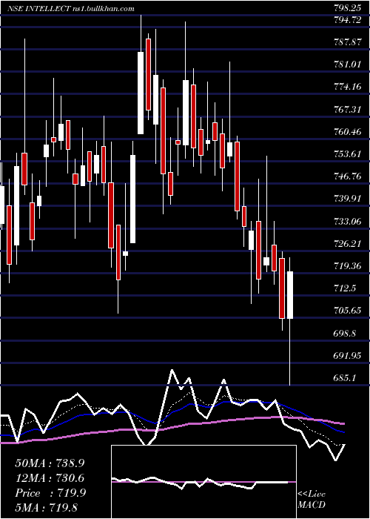The image size is (370, 519).
Task: Click the 719.36 price level label
Action: tap(347, 265)
